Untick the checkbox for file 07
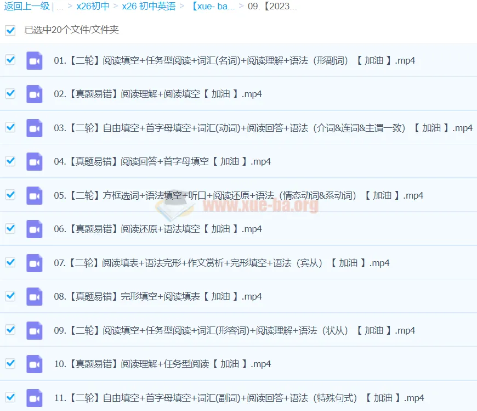This screenshot has height=411, width=477. 10,262
